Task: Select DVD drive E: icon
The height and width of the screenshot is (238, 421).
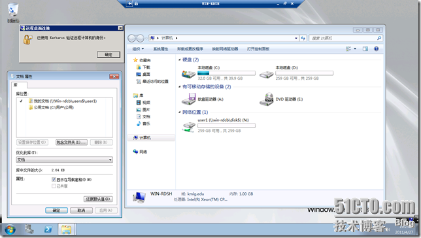Action: pos(266,99)
